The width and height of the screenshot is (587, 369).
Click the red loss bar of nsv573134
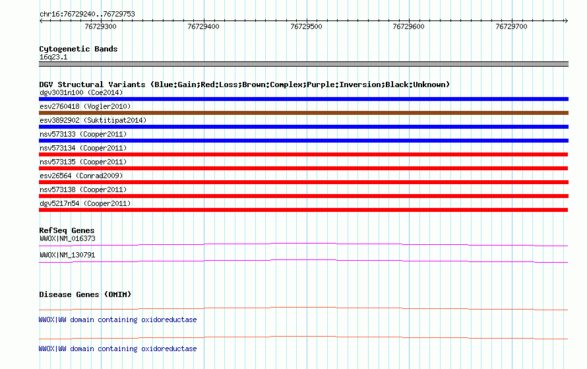[303, 154]
